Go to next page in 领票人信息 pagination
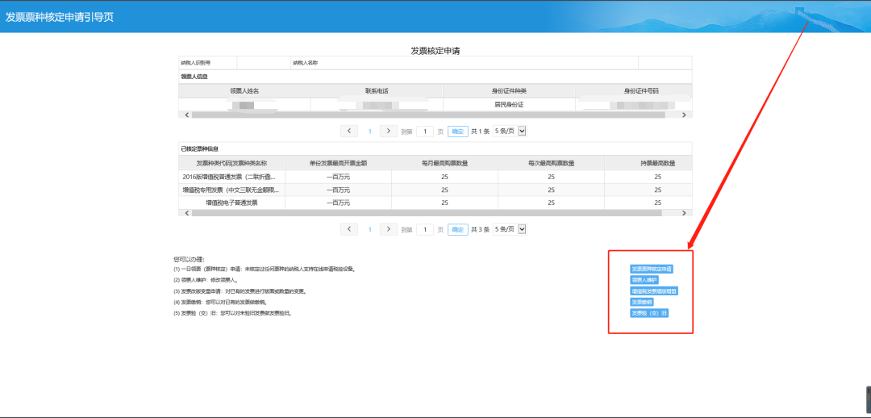 pyautogui.click(x=389, y=131)
